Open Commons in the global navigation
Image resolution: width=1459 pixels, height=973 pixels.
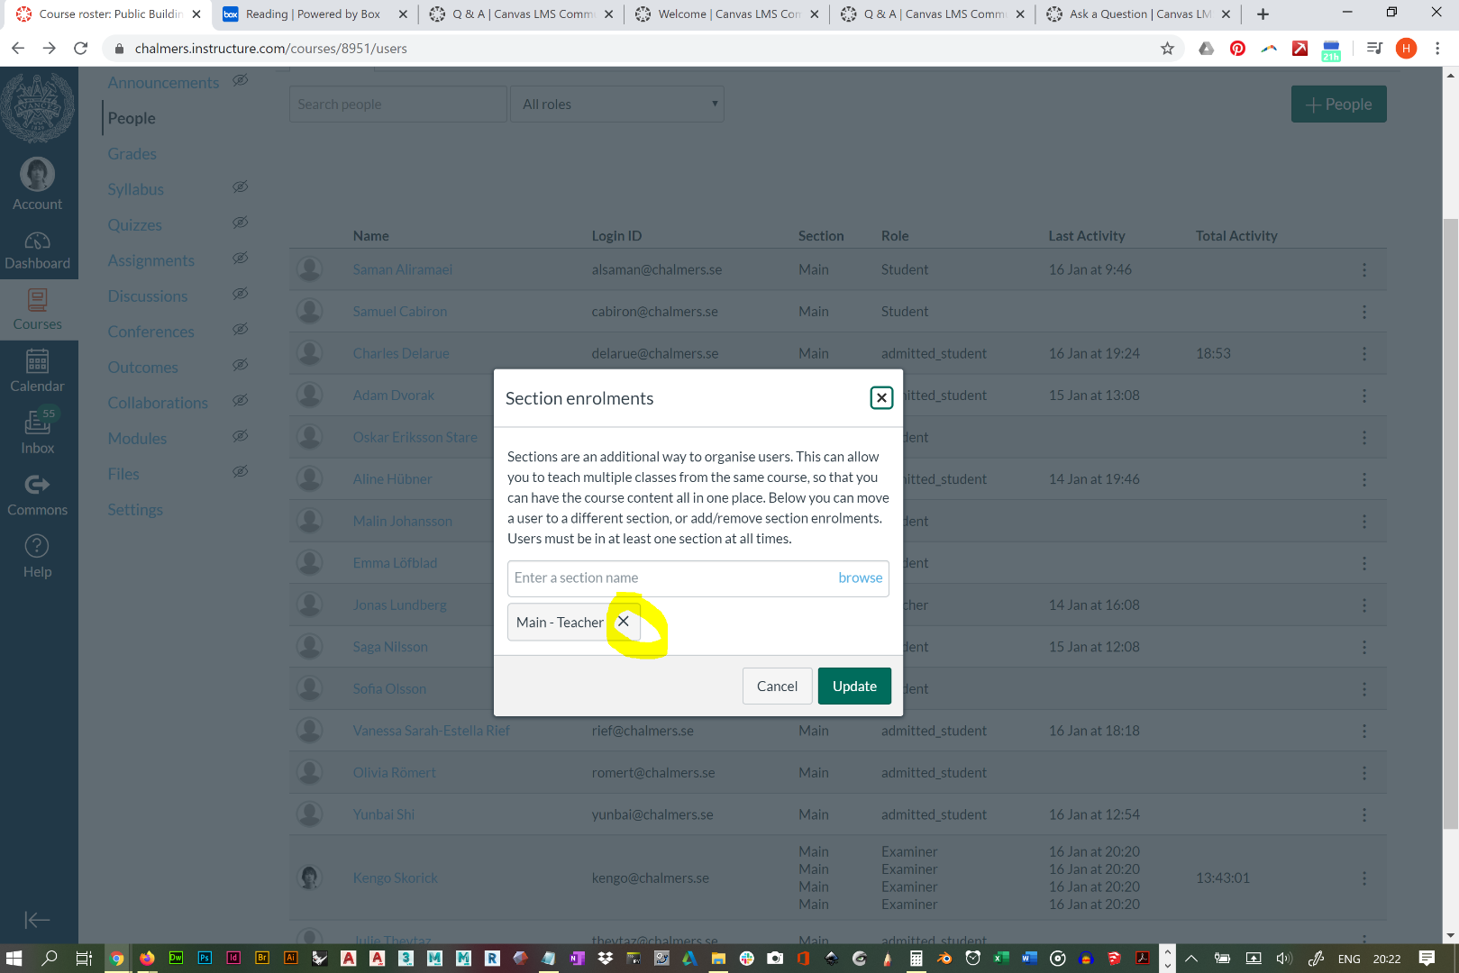pos(38,496)
